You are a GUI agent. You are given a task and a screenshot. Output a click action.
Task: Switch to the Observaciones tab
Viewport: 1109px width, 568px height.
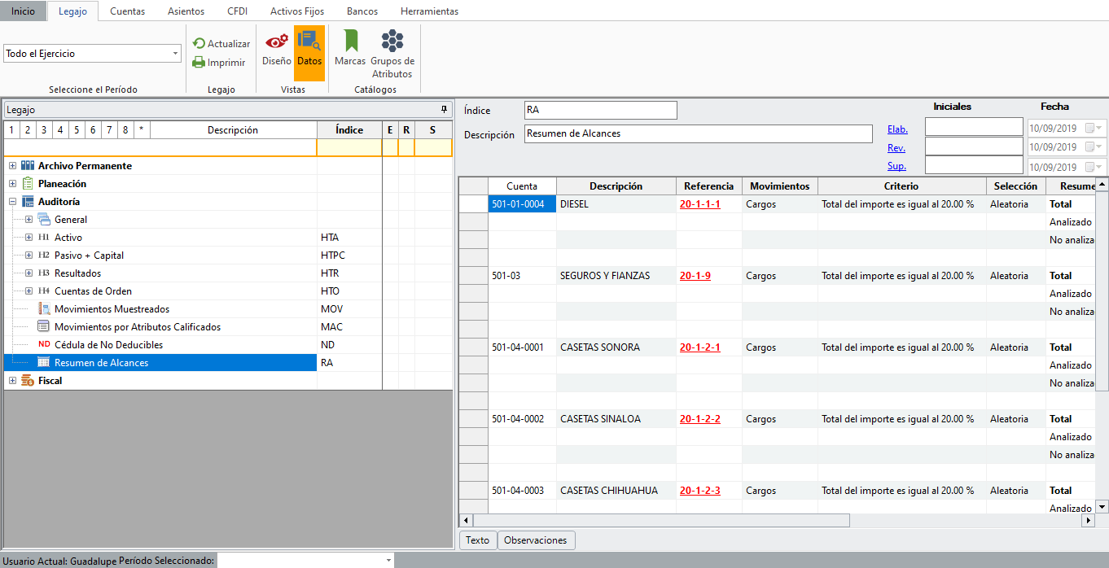[x=536, y=540]
